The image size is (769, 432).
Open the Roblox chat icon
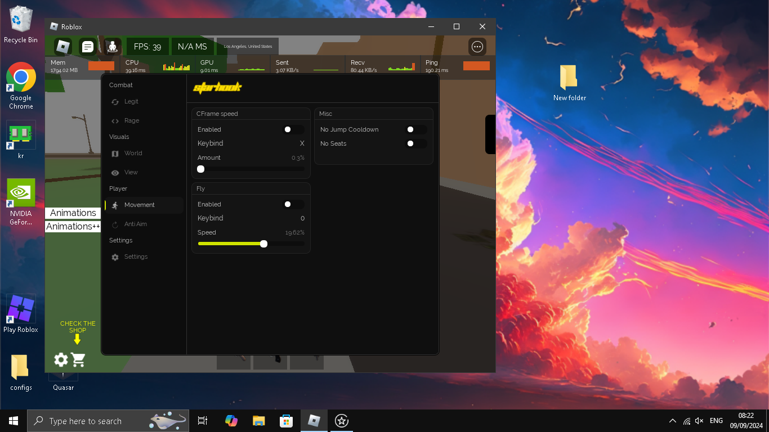pyautogui.click(x=87, y=47)
